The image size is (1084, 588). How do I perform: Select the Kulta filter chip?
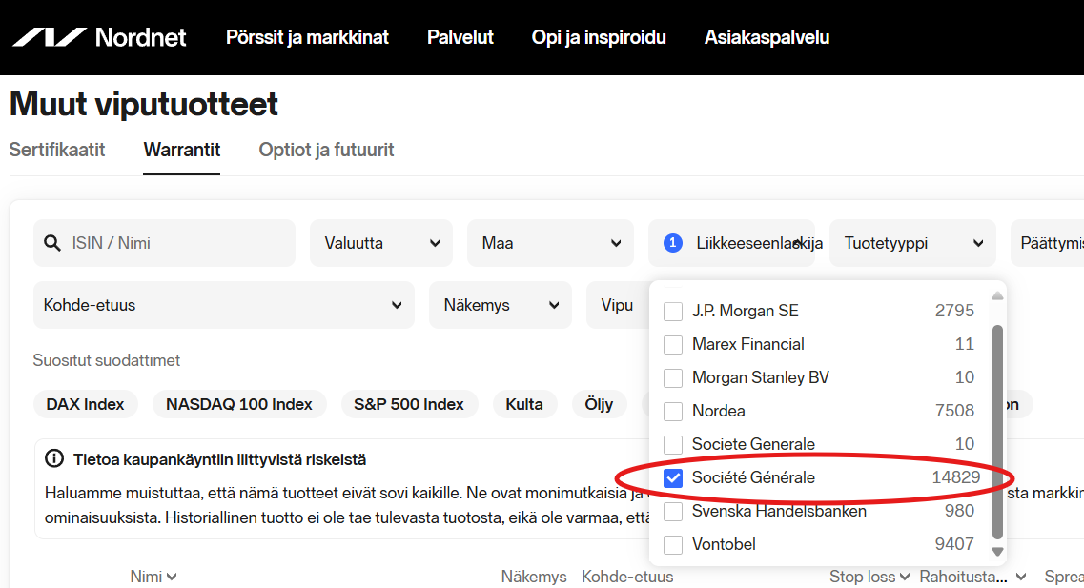pos(524,404)
